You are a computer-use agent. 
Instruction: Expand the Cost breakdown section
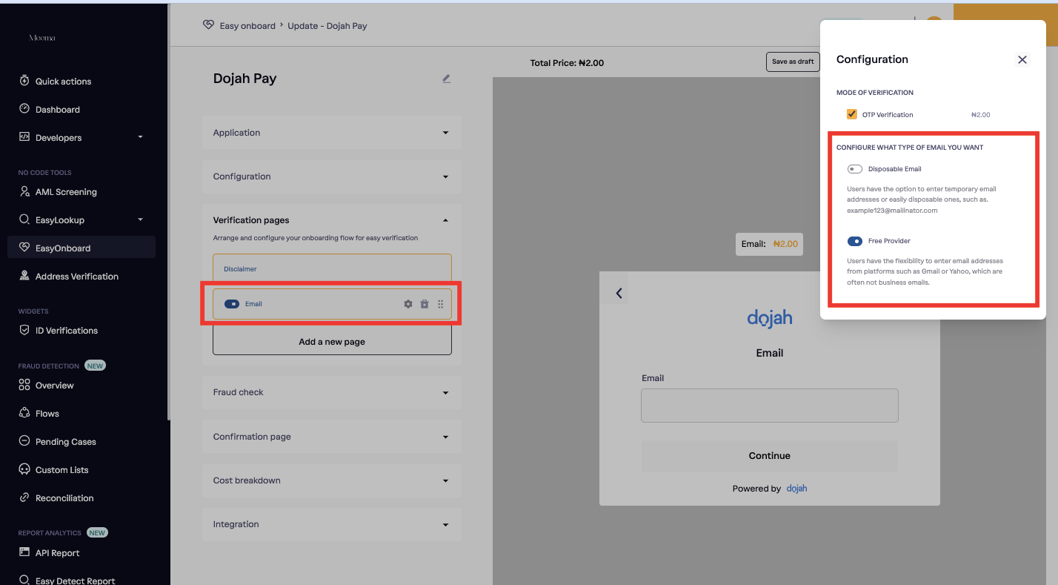click(x=332, y=480)
